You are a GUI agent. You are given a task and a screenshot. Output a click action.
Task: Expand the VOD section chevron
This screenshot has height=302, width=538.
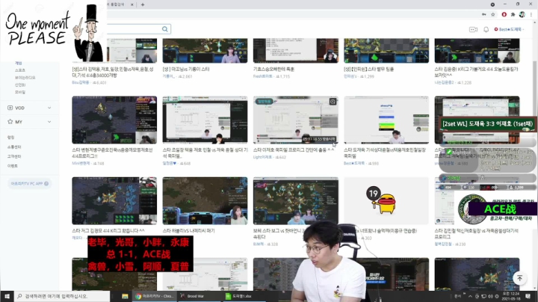49,108
